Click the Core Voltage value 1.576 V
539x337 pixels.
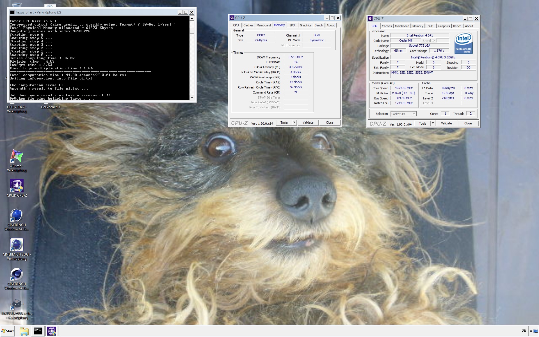[439, 51]
